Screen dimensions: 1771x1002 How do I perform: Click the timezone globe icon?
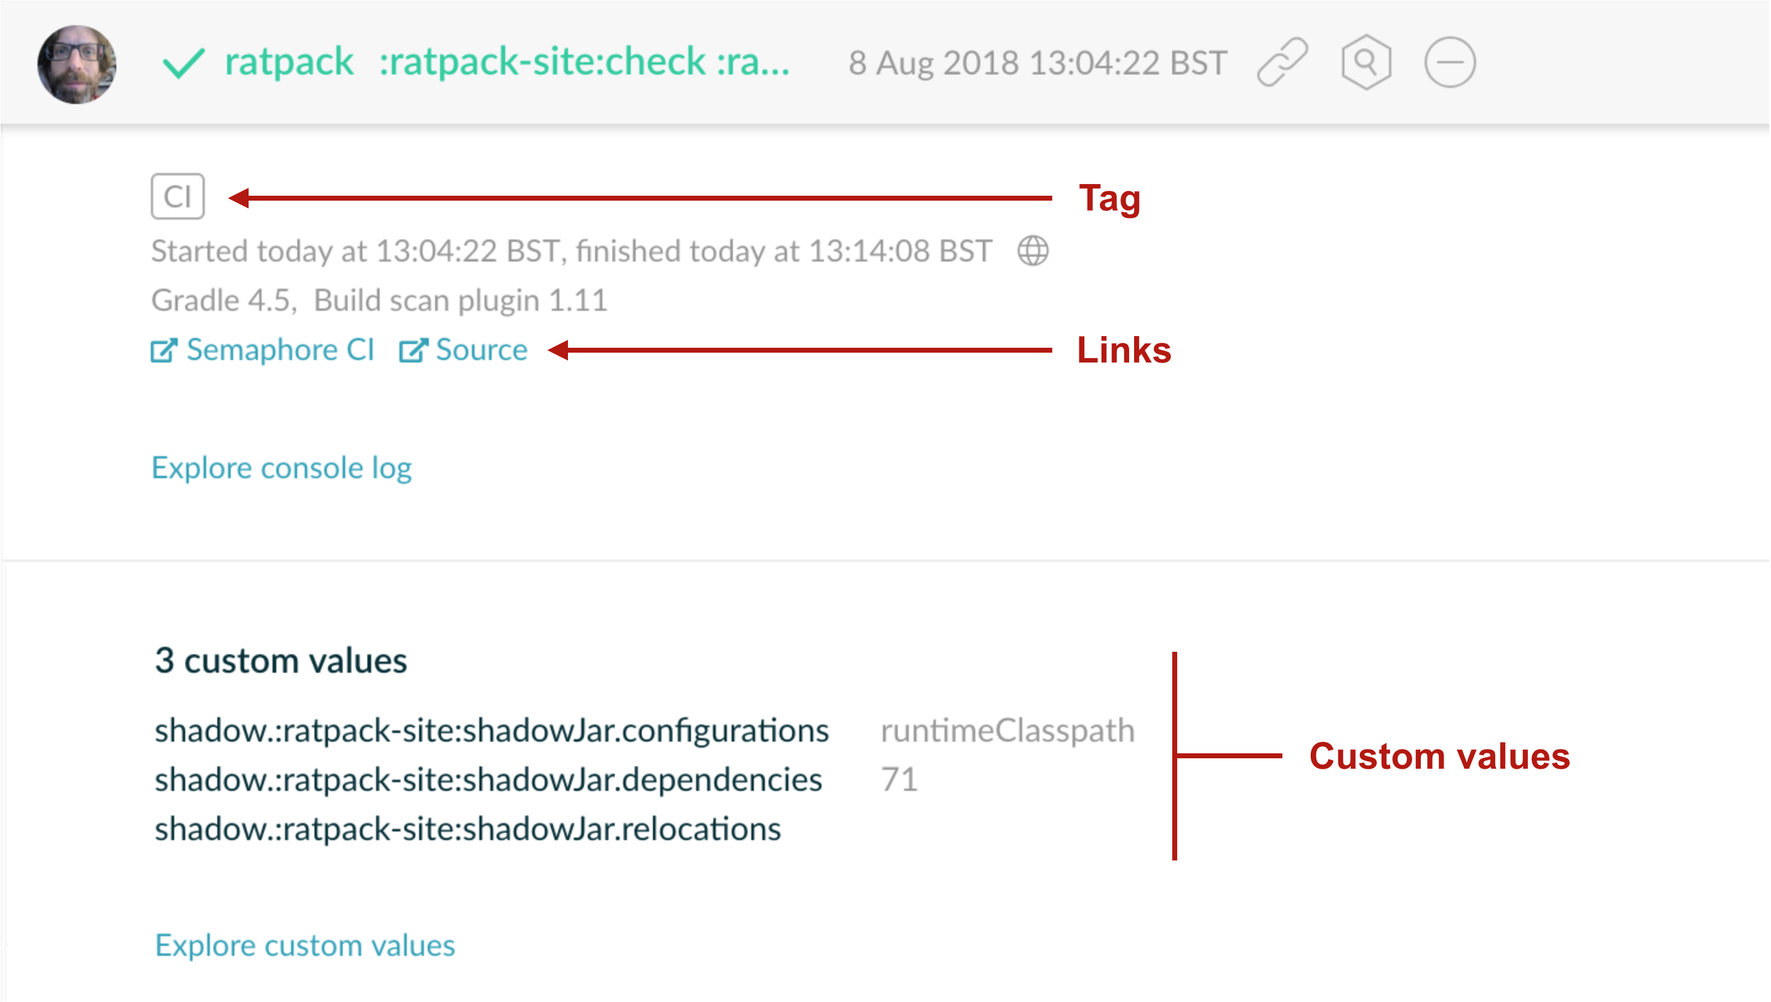point(1033,250)
